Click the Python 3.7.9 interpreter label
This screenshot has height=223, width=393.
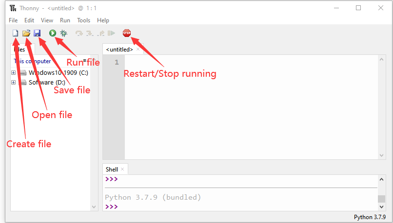pos(370,217)
